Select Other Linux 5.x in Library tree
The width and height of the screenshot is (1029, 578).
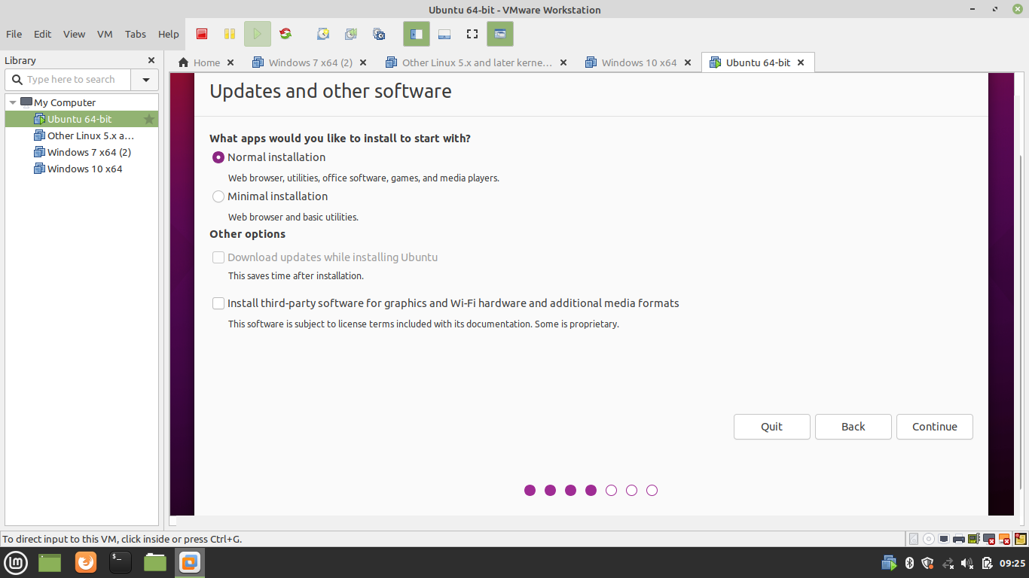point(81,135)
